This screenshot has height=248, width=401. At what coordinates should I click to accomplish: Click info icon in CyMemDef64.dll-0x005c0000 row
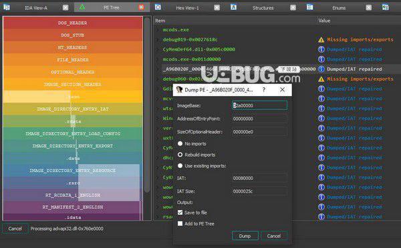tap(321, 49)
